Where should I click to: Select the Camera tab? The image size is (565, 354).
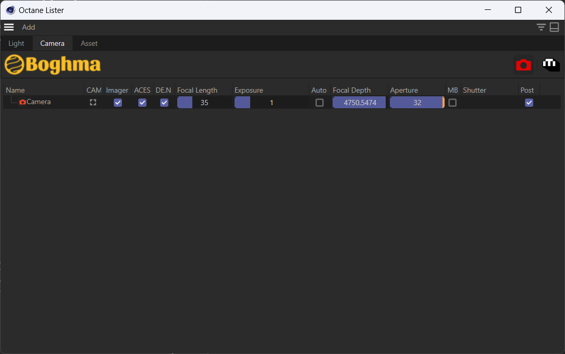pyautogui.click(x=52, y=44)
